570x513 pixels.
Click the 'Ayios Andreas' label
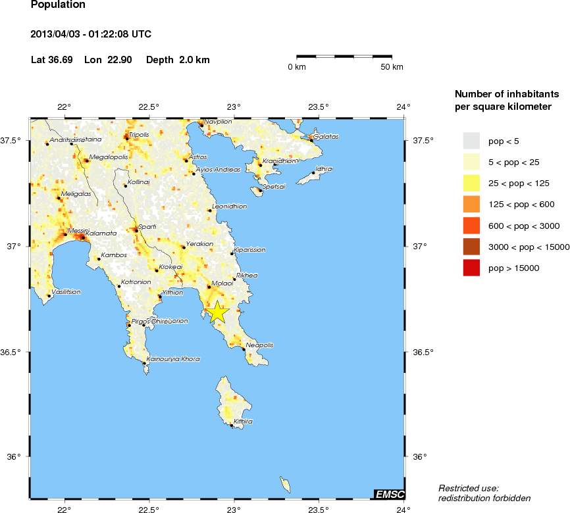click(x=218, y=170)
